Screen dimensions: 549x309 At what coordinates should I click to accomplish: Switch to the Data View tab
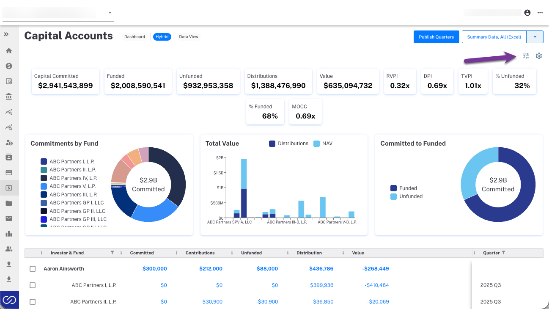coord(189,37)
